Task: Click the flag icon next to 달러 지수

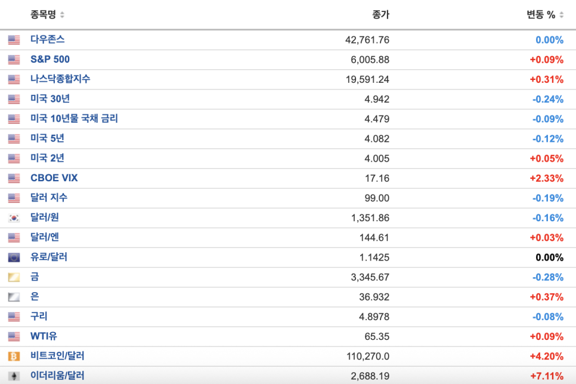Action: 14,199
